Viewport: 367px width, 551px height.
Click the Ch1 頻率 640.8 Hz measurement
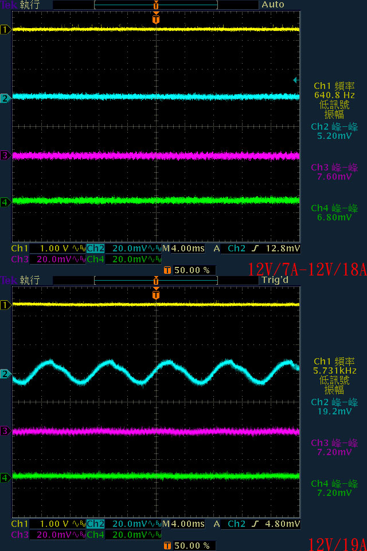(x=334, y=90)
